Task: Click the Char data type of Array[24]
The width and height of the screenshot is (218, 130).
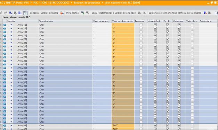Action: [x=42, y=54]
